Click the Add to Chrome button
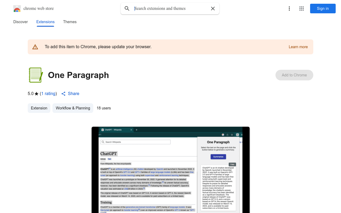Screen dimensions: 341x213 [x=294, y=75]
